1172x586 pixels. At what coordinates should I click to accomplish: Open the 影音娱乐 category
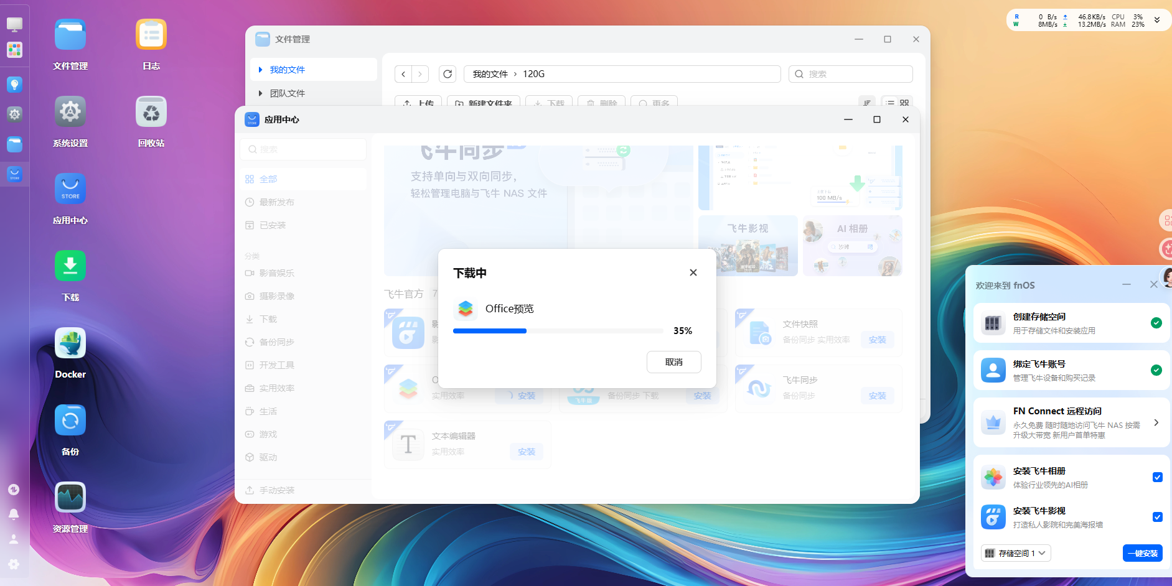pos(303,273)
